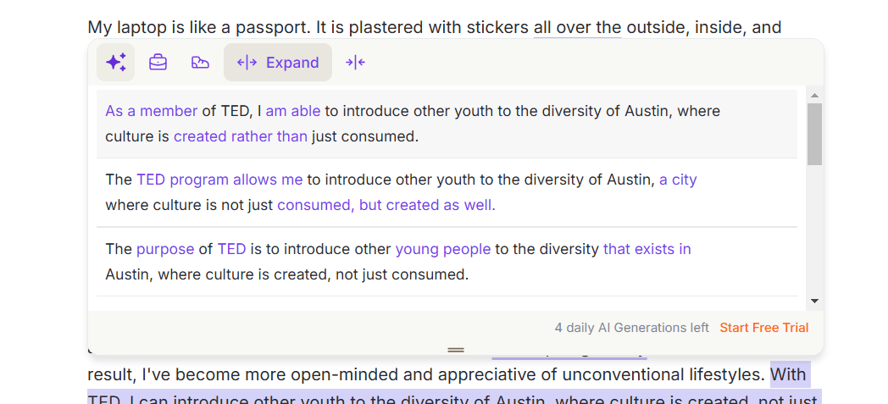Image resolution: width=888 pixels, height=404 pixels.
Task: Click the scrollbar up arrow
Action: (x=814, y=96)
